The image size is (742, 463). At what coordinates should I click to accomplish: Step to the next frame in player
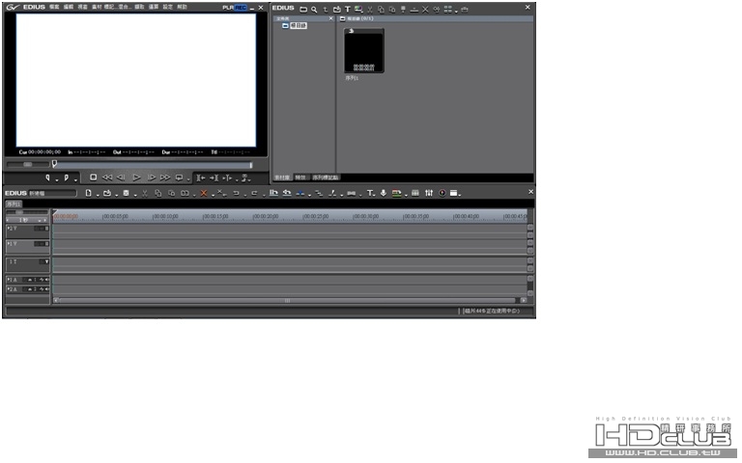click(x=152, y=177)
